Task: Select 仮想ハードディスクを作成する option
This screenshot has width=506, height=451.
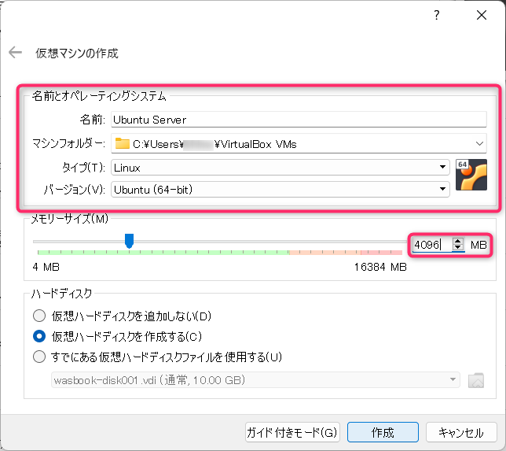Action: click(118, 337)
